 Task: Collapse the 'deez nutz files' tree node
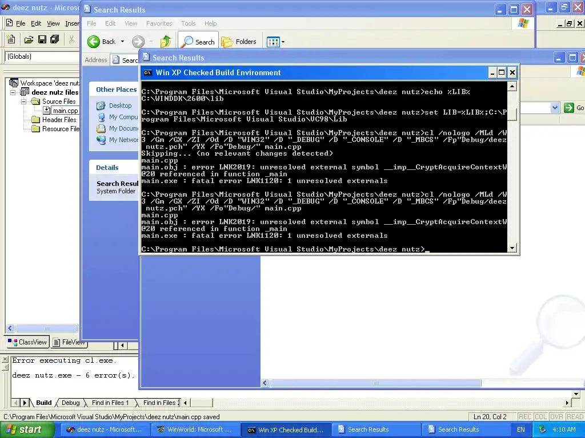click(x=13, y=92)
